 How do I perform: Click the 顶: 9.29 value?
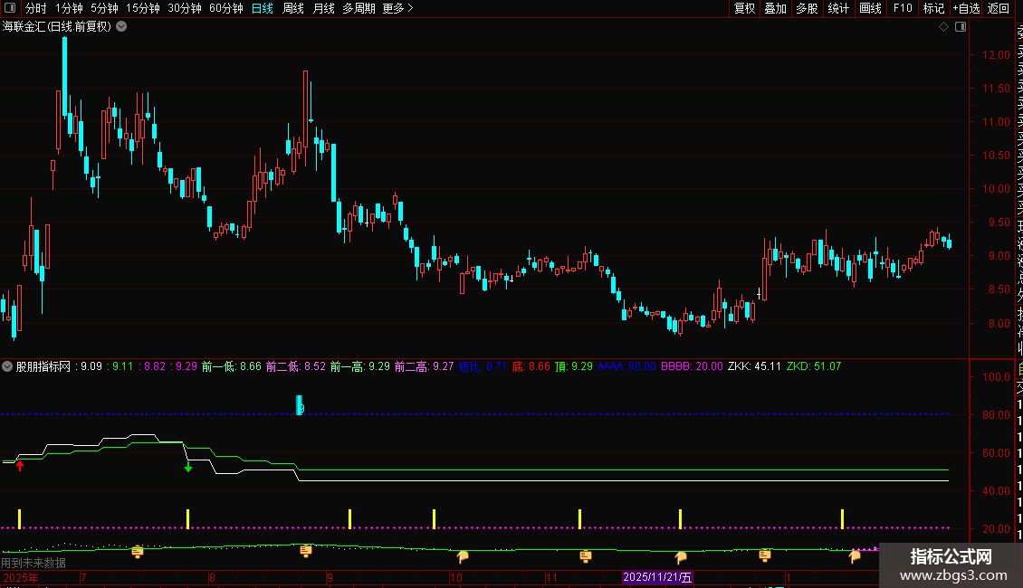click(x=573, y=366)
